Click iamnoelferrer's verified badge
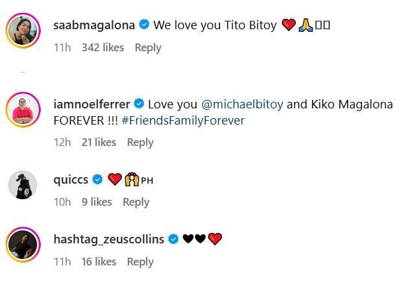 click(139, 104)
